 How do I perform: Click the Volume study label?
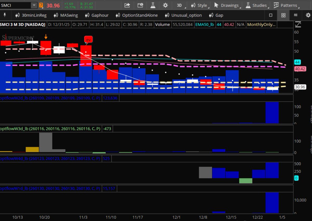click(x=162, y=25)
